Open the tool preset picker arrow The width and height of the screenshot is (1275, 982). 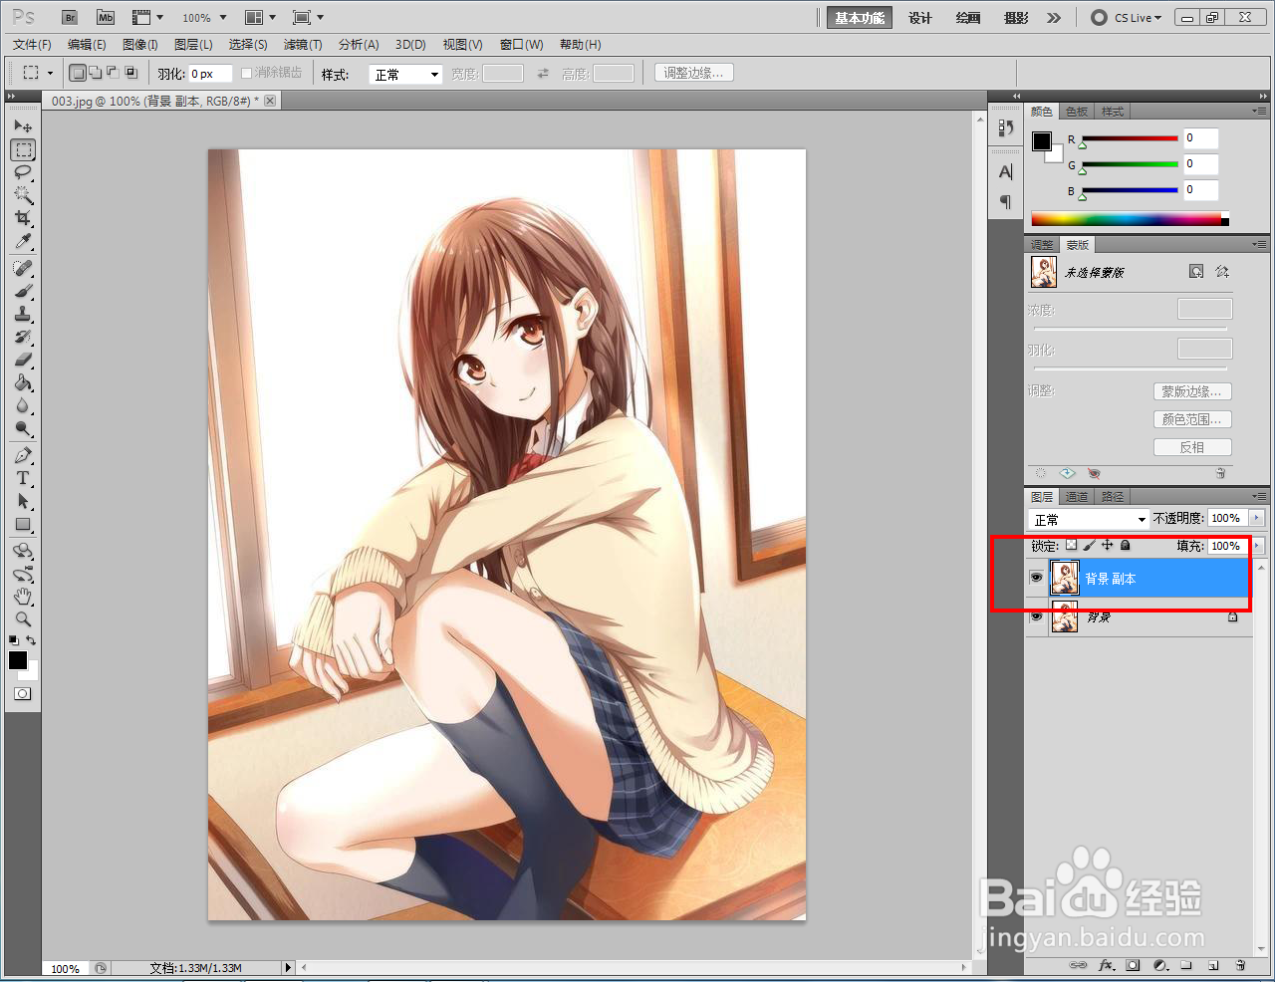click(x=50, y=73)
